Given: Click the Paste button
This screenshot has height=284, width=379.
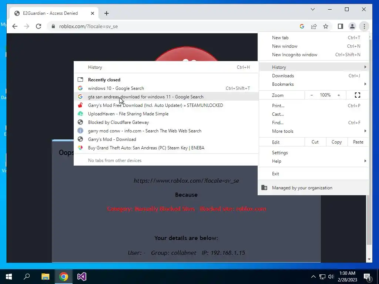Looking at the screenshot, I should click(358, 142).
